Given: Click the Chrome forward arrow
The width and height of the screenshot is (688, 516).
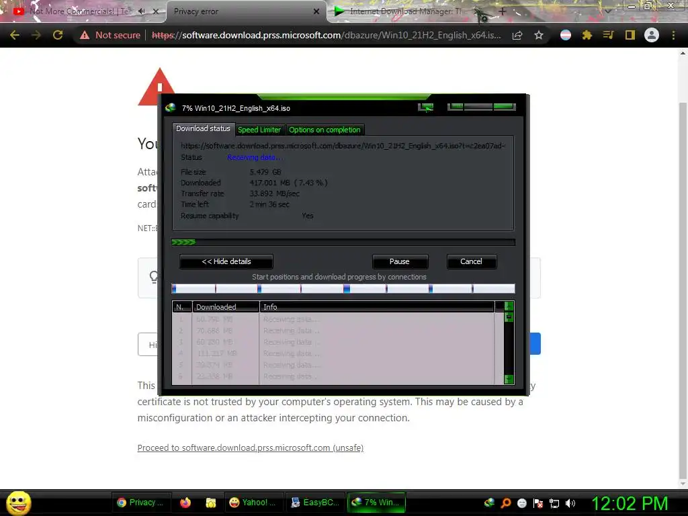Looking at the screenshot, I should [x=36, y=35].
